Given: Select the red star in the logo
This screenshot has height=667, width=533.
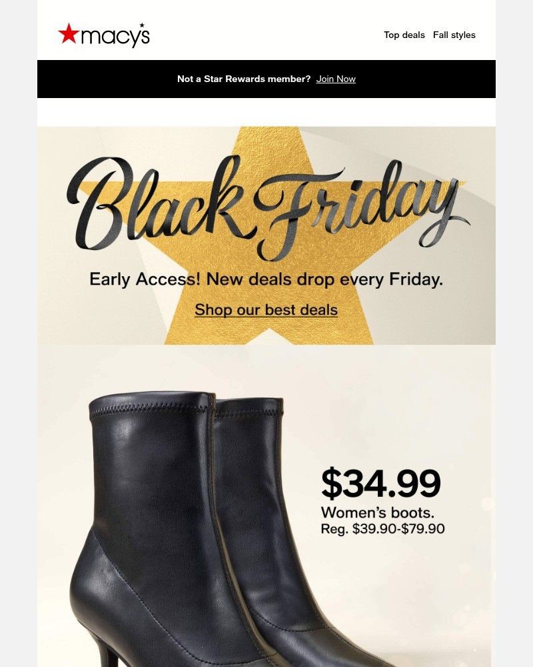Looking at the screenshot, I should tap(69, 35).
